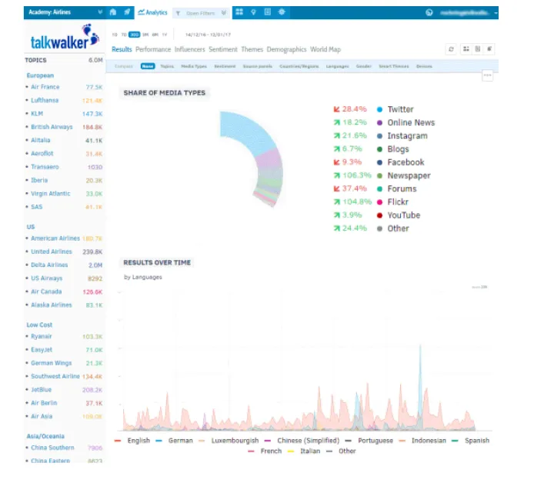The image size is (554, 483).
Task: Toggle the Spanish series in chart legend
Action: (x=471, y=441)
